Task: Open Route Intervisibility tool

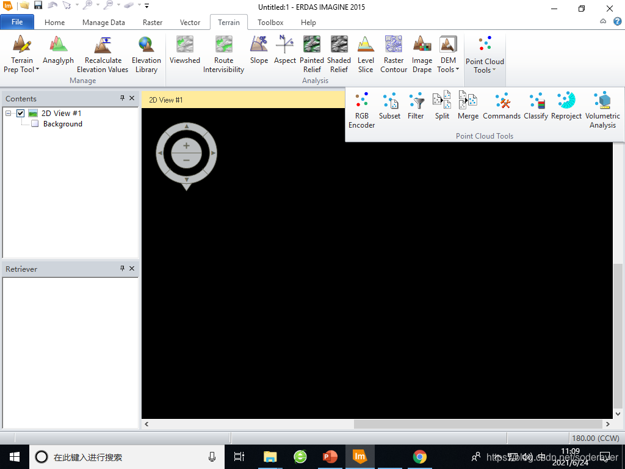Action: pos(223,54)
